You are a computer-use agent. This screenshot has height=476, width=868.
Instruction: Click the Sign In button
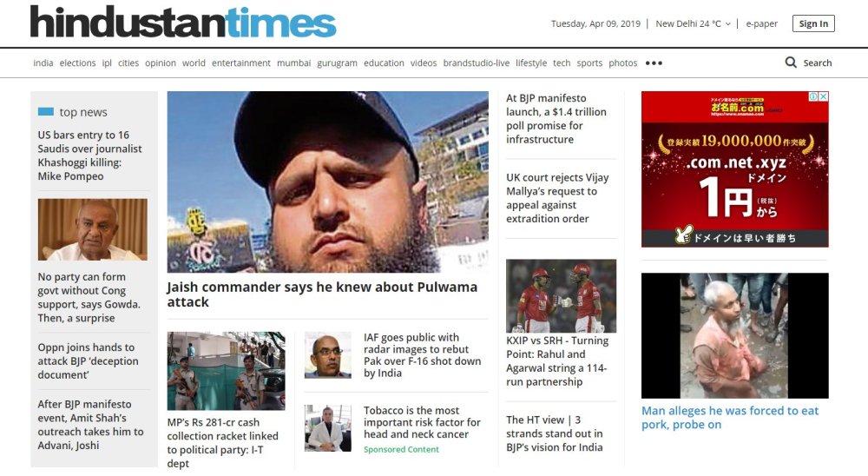click(x=813, y=23)
